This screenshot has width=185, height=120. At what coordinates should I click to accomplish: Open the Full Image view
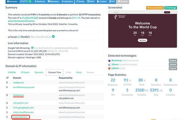pyautogui.click(x=171, y=8)
